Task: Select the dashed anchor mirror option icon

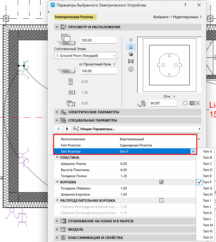Action: pyautogui.click(x=198, y=103)
